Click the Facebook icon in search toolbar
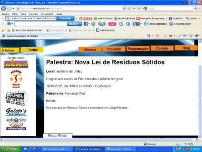This screenshot has height=152, width=202. click(x=86, y=24)
